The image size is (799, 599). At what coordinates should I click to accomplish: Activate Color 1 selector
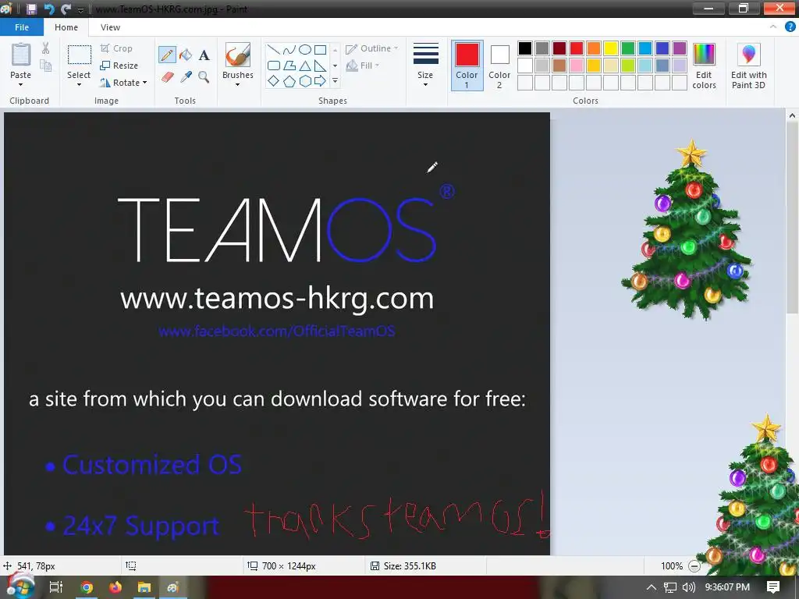tap(467, 66)
